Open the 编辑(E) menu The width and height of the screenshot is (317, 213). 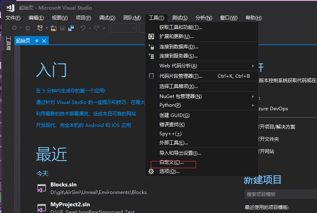[x=36, y=18]
